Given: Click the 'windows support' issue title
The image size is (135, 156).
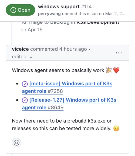Looking at the screenshot, I should 59,7.
